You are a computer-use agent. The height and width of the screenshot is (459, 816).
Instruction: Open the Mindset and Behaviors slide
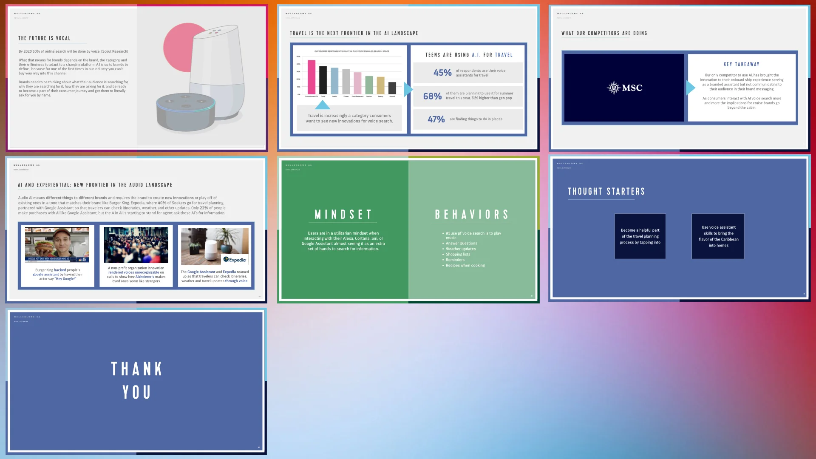(408, 229)
